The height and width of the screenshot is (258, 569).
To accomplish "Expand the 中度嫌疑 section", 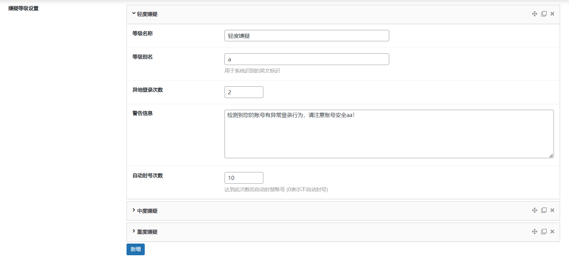I will tap(134, 210).
